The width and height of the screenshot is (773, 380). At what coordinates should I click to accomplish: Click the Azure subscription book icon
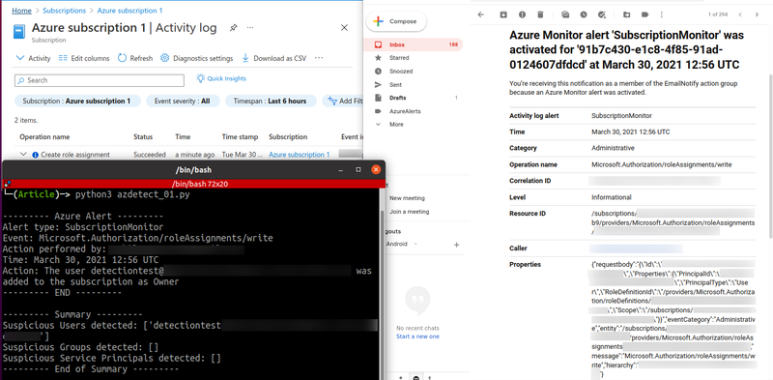[19, 32]
